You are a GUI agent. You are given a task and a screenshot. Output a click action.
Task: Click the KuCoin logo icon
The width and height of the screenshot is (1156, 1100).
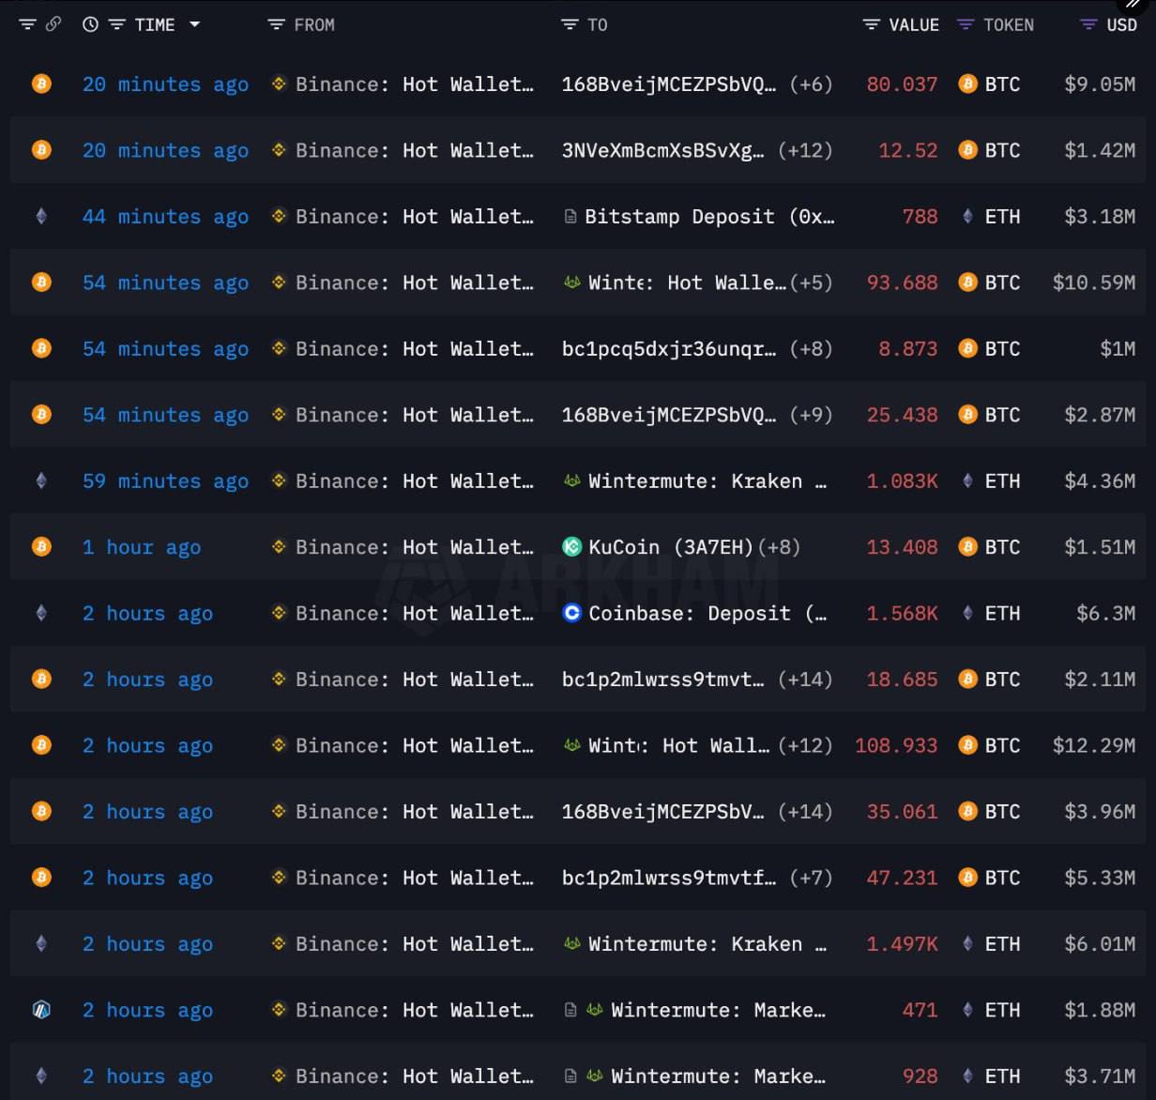tap(571, 546)
